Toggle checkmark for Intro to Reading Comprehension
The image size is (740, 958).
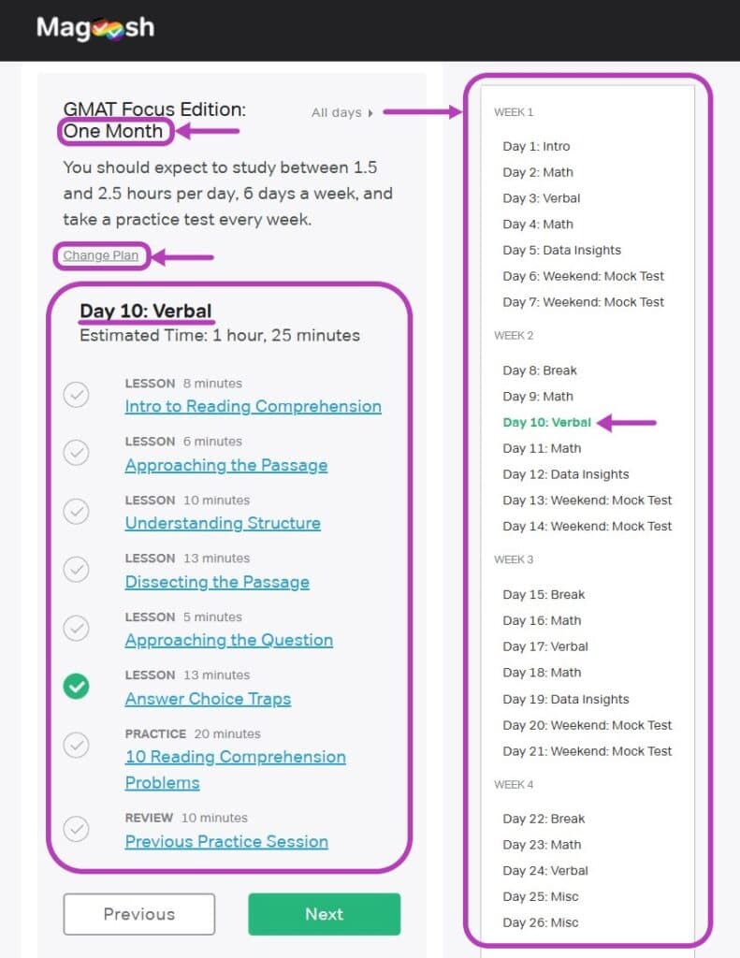pos(77,395)
